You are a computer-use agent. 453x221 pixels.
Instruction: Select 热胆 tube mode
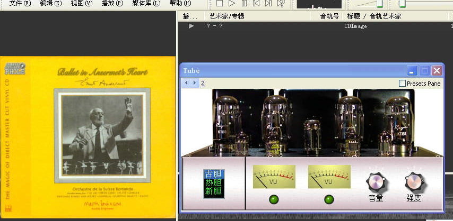[x=214, y=182]
